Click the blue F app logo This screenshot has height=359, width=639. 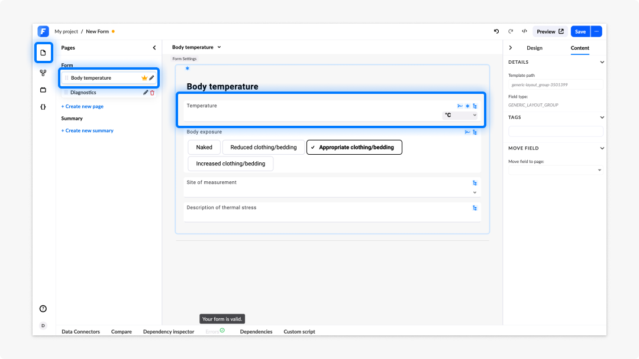click(43, 31)
